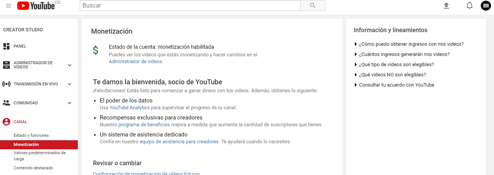Click the Canal person icon

point(6,122)
